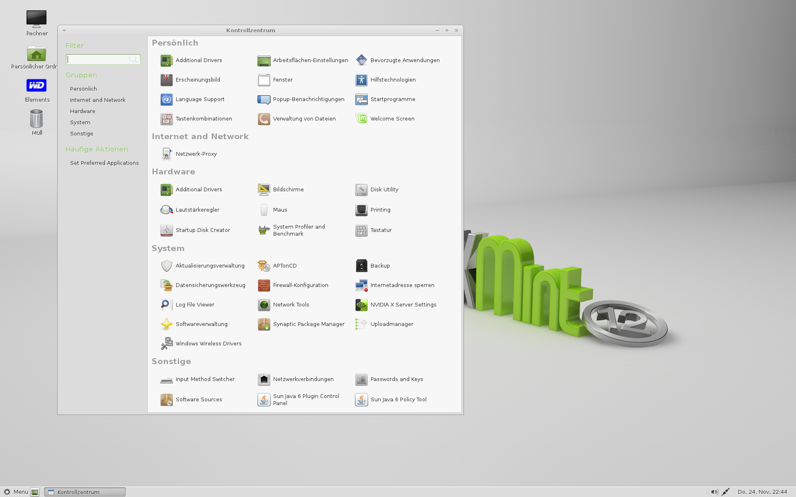This screenshot has height=497, width=796.
Task: Open the Softwareverwaltung
Action: pos(201,324)
